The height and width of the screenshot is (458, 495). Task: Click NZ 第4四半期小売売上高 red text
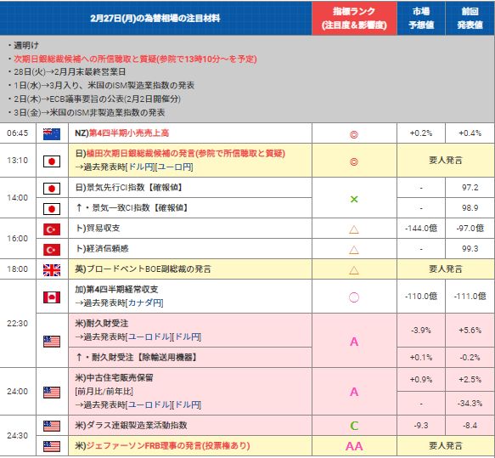pyautogui.click(x=129, y=133)
